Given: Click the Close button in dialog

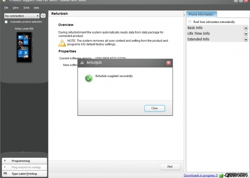Looking at the screenshot, I should 155,108.
